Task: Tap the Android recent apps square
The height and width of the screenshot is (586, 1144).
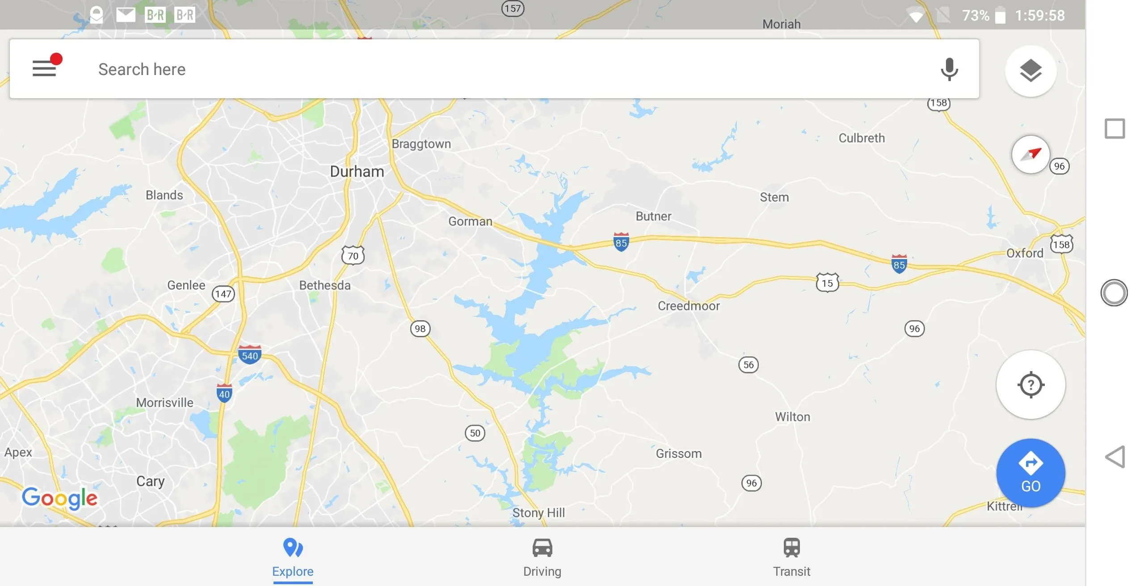Action: (x=1115, y=129)
